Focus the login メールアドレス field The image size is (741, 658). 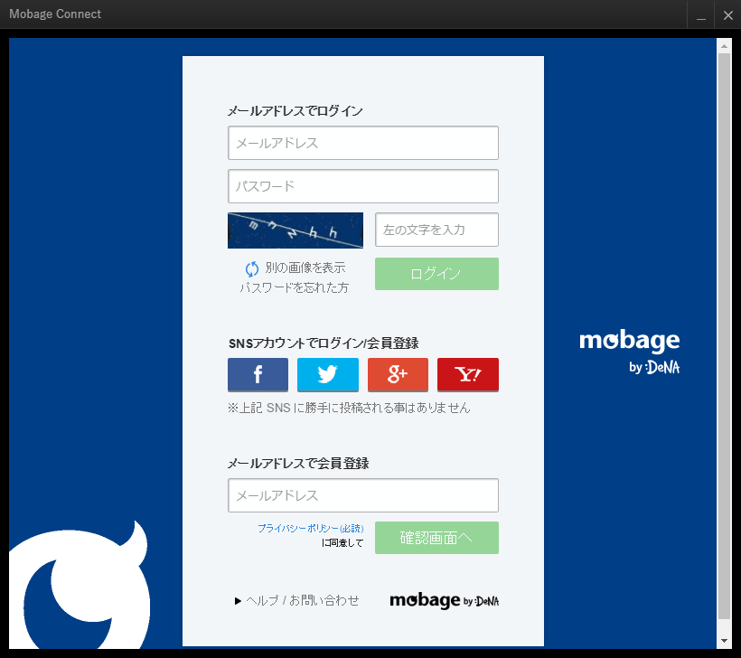[x=363, y=143]
